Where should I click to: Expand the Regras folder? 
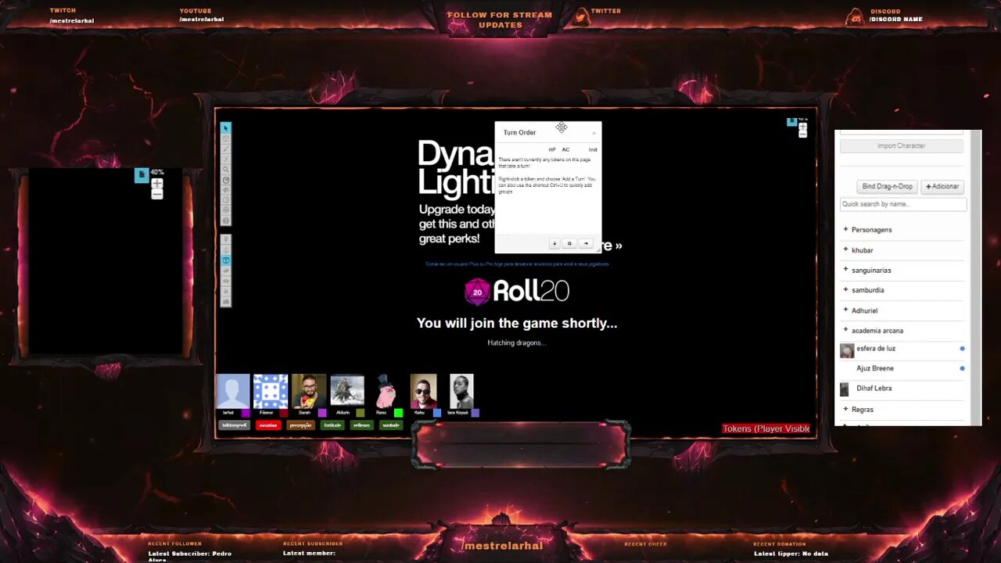tap(845, 409)
